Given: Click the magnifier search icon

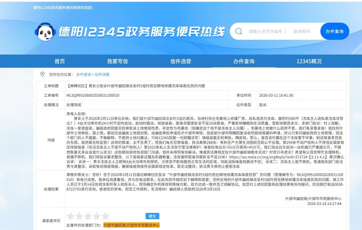Looking at the screenshot, I should pos(239,31).
